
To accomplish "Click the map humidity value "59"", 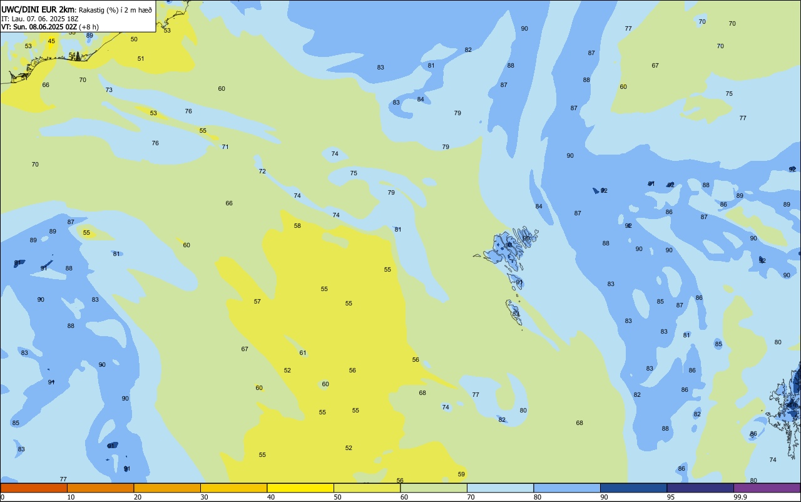I will point(461,474).
